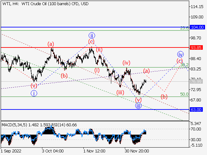Viewport: 207px width, 155px height.
Task: Select the 70.00 RSI level label
Action: click(196, 129)
